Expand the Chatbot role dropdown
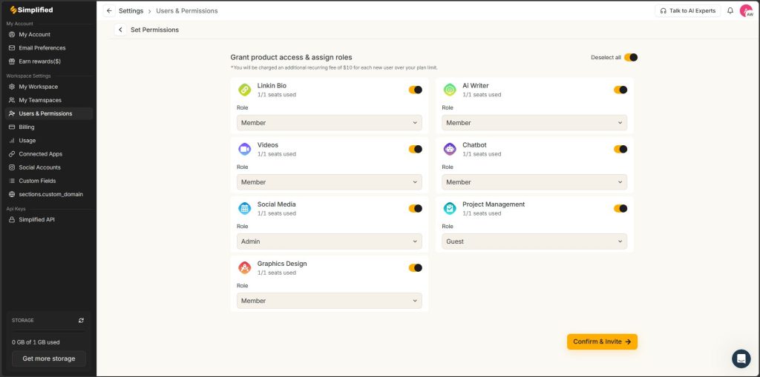The image size is (760, 377). (x=534, y=182)
